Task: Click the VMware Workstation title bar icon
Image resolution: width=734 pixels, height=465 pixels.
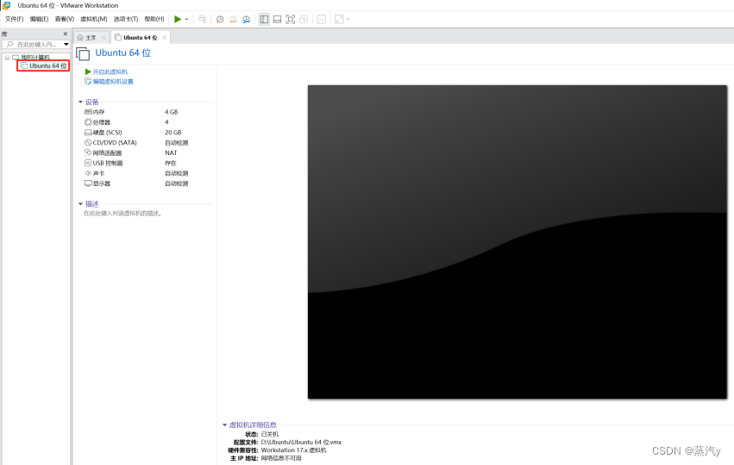Action: [7, 6]
